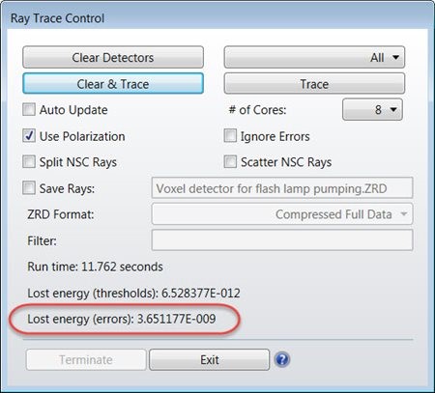Enable the Auto Update checkbox
Viewport: 435px width, 393px height.
[x=29, y=109]
